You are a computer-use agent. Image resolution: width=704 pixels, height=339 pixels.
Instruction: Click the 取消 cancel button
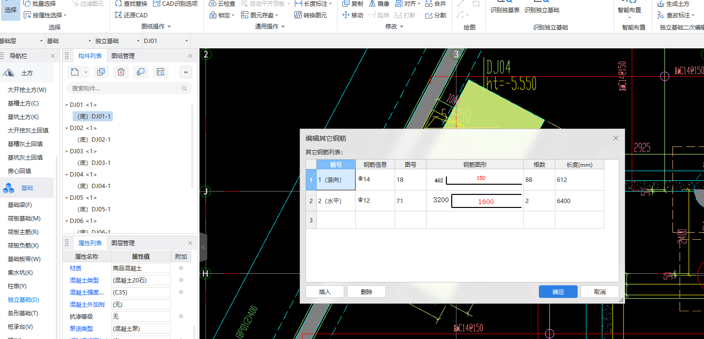pos(600,292)
